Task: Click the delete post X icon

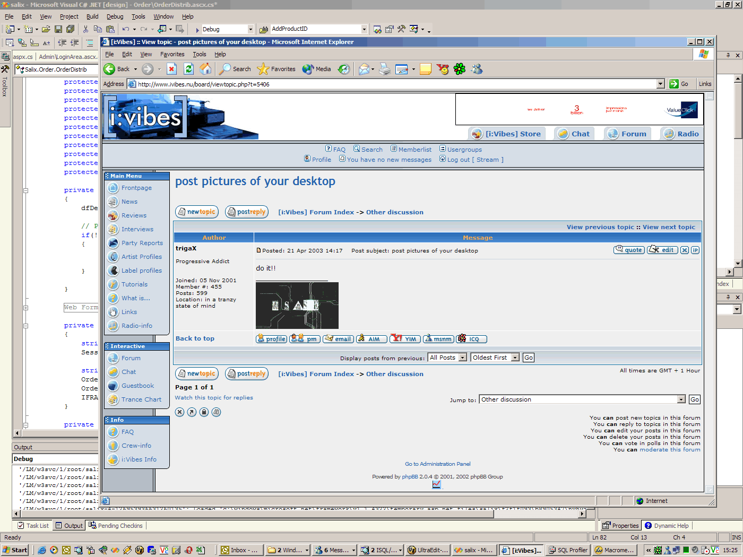Action: click(685, 250)
